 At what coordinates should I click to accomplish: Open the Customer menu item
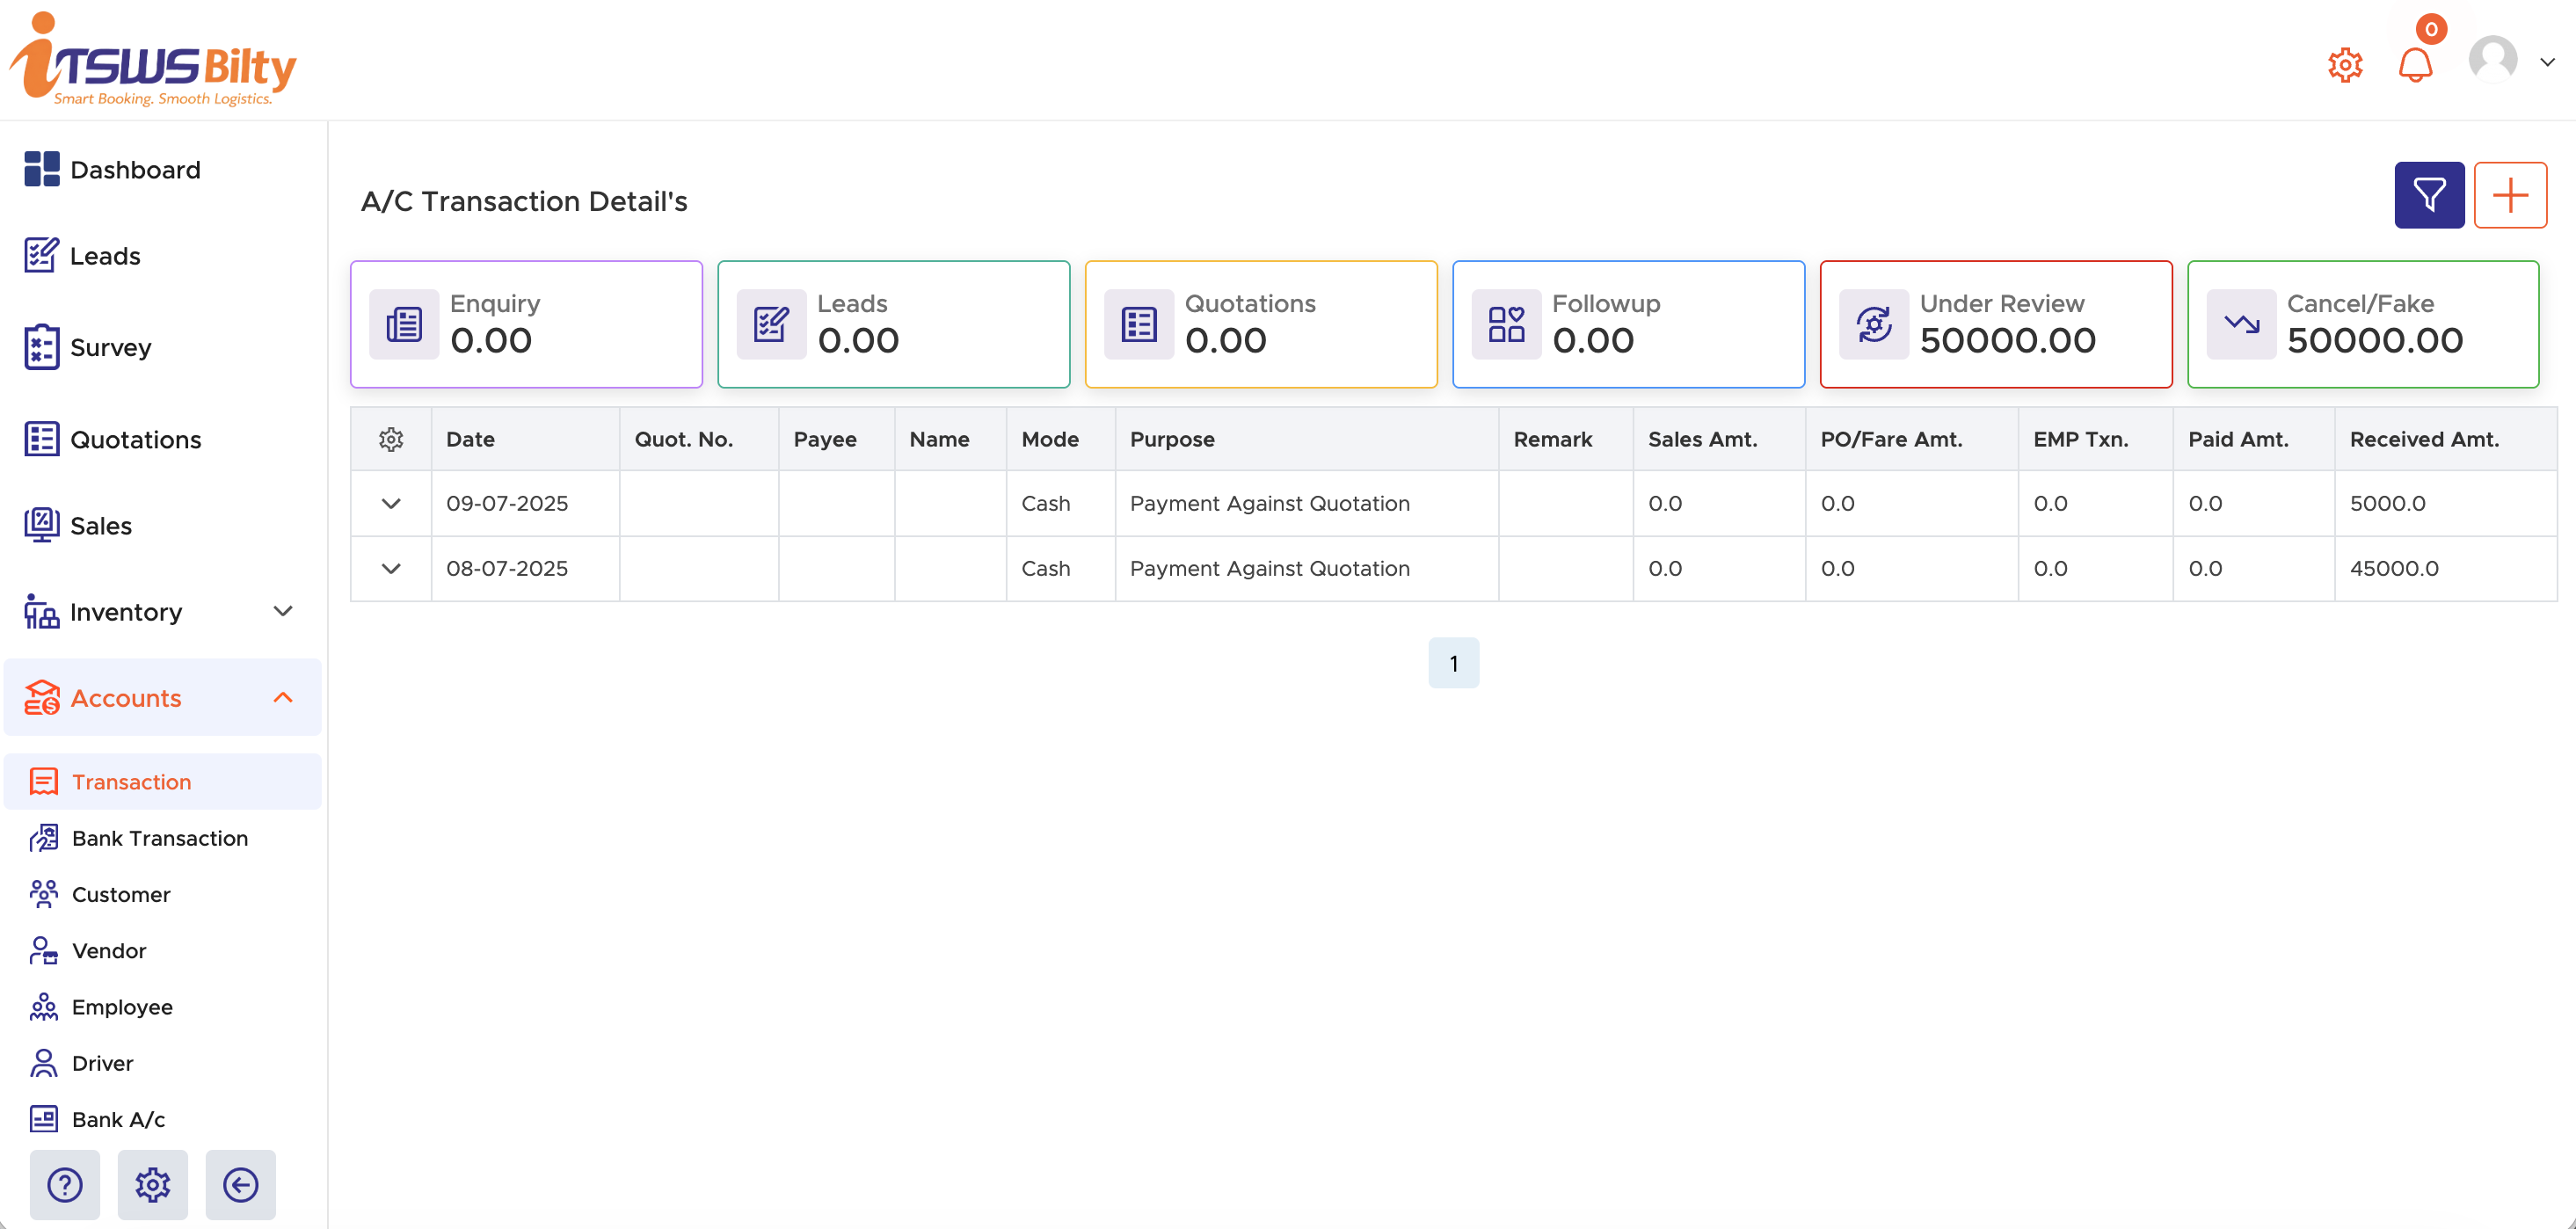tap(120, 894)
